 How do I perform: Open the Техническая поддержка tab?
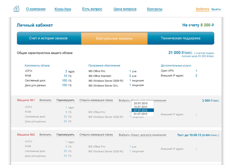pos(181,38)
